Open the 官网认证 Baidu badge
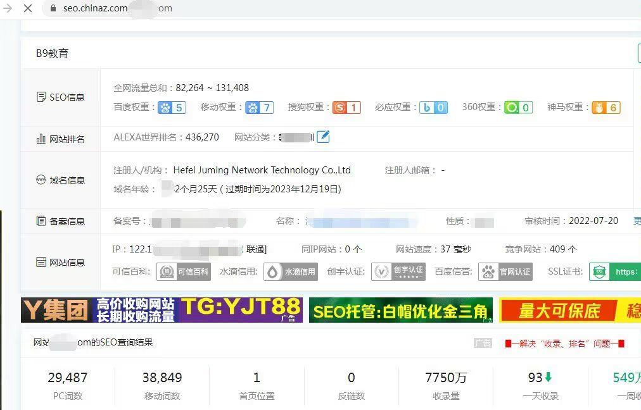 pos(505,272)
